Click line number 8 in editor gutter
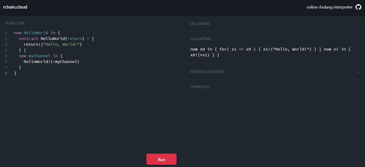The image size is (365, 167). point(6,73)
